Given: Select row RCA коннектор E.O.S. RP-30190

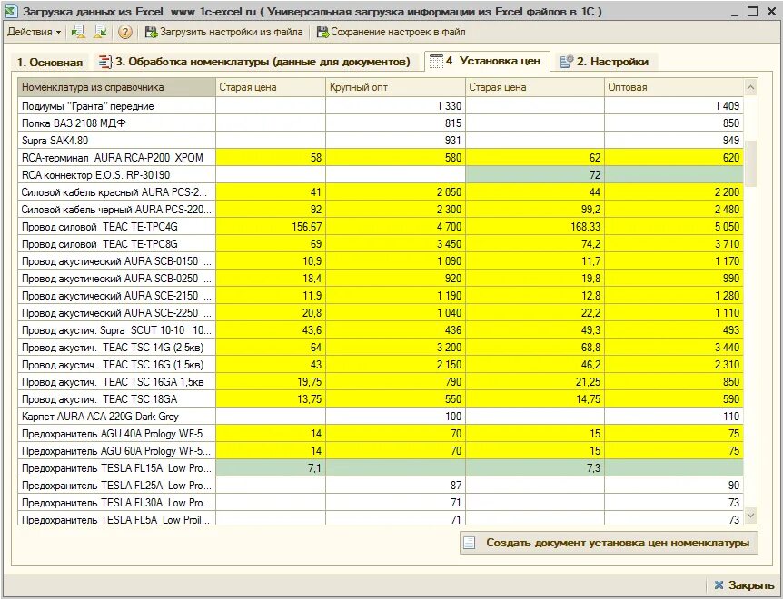Looking at the screenshot, I should [x=381, y=175].
